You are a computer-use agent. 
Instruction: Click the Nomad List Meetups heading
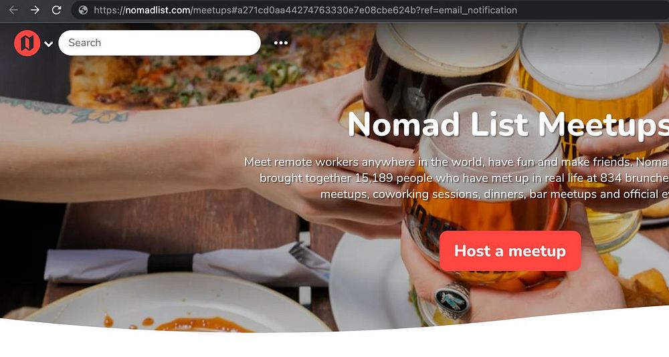pyautogui.click(x=508, y=124)
